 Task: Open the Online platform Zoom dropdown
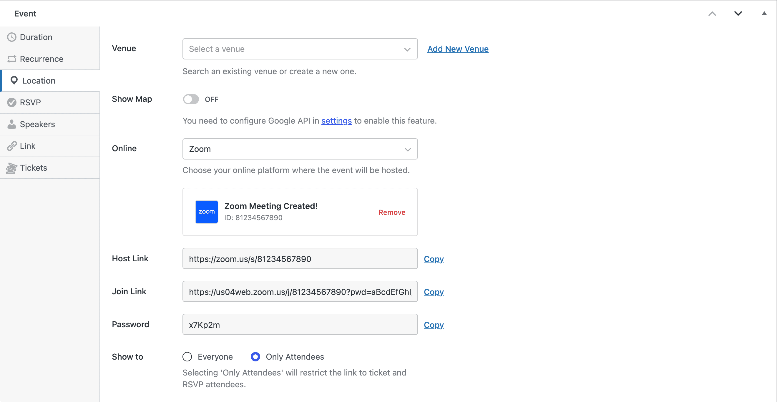coord(300,149)
